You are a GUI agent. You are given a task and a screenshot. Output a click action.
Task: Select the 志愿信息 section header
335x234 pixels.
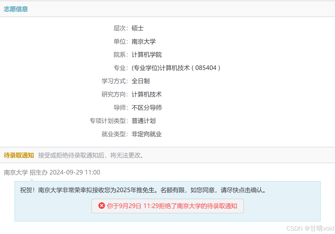click(16, 9)
